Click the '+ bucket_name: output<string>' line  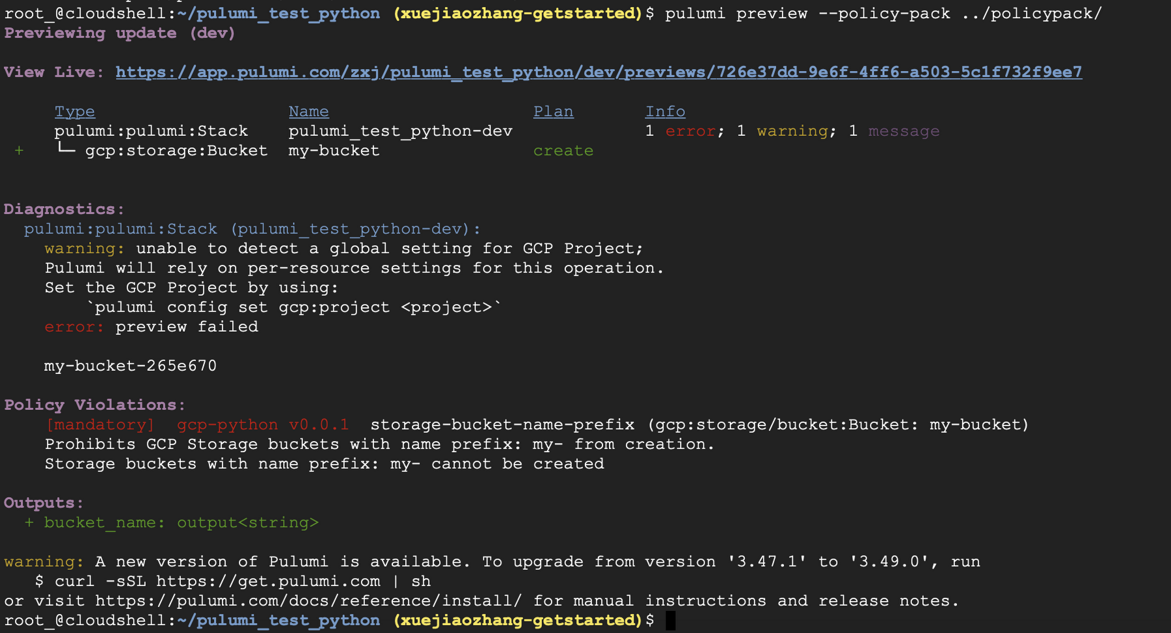172,522
